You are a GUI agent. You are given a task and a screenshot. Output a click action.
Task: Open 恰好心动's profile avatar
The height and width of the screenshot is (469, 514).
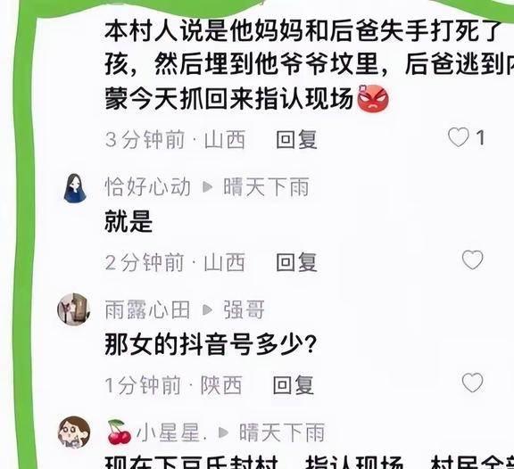pos(75,188)
